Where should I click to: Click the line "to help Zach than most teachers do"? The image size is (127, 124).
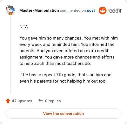coord(55,63)
